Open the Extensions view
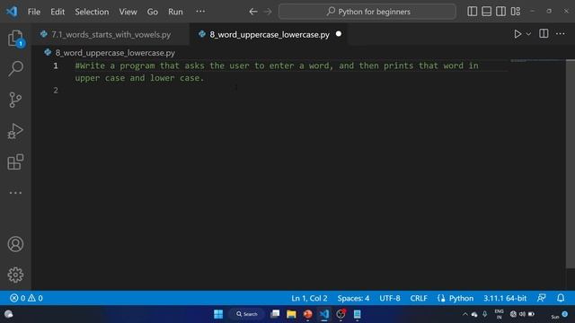 click(x=15, y=161)
